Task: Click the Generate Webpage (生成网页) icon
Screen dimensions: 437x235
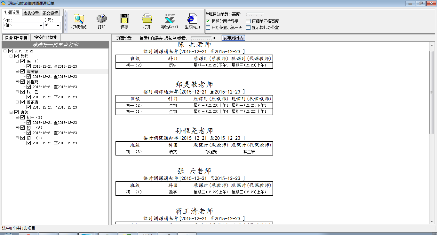Action: point(192,19)
